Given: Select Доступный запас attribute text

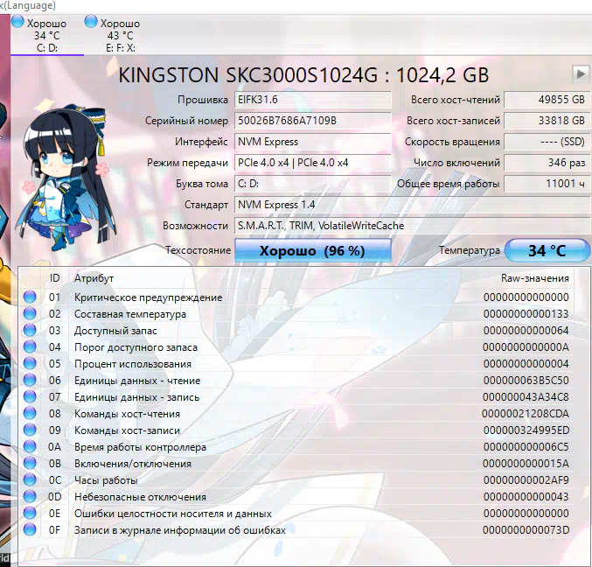Looking at the screenshot, I should point(115,331).
